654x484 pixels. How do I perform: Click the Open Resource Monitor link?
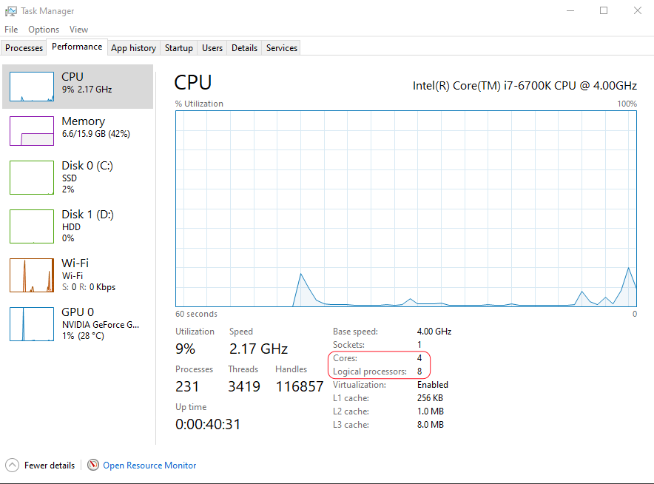coord(149,465)
